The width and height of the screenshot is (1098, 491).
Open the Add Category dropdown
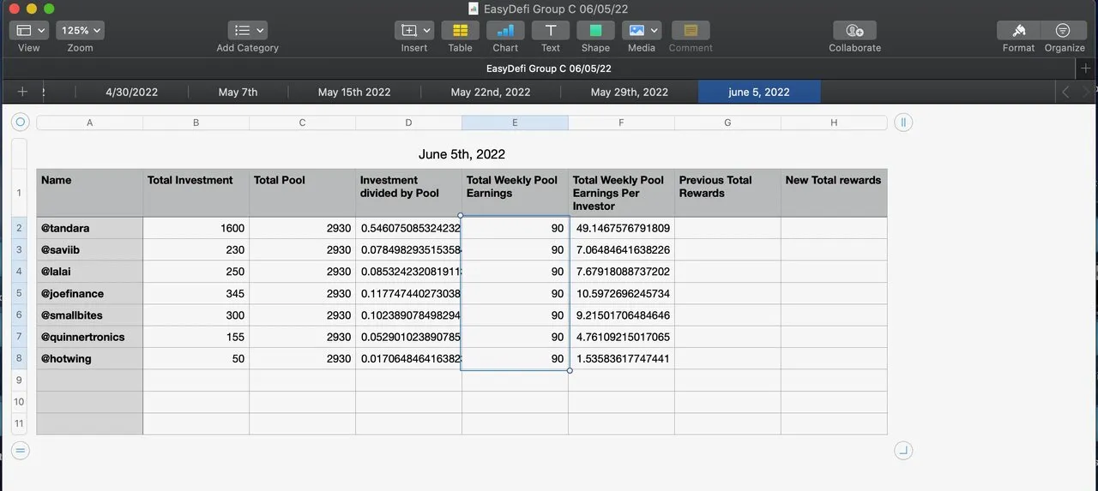pyautogui.click(x=248, y=30)
